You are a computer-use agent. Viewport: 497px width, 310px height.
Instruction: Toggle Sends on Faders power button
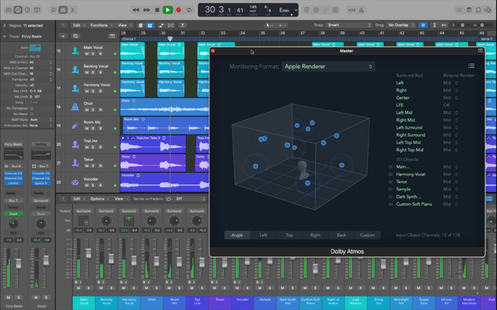pos(169,199)
